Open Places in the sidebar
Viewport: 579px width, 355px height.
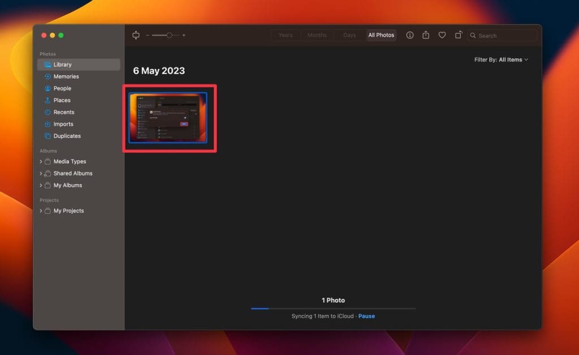pos(79,100)
